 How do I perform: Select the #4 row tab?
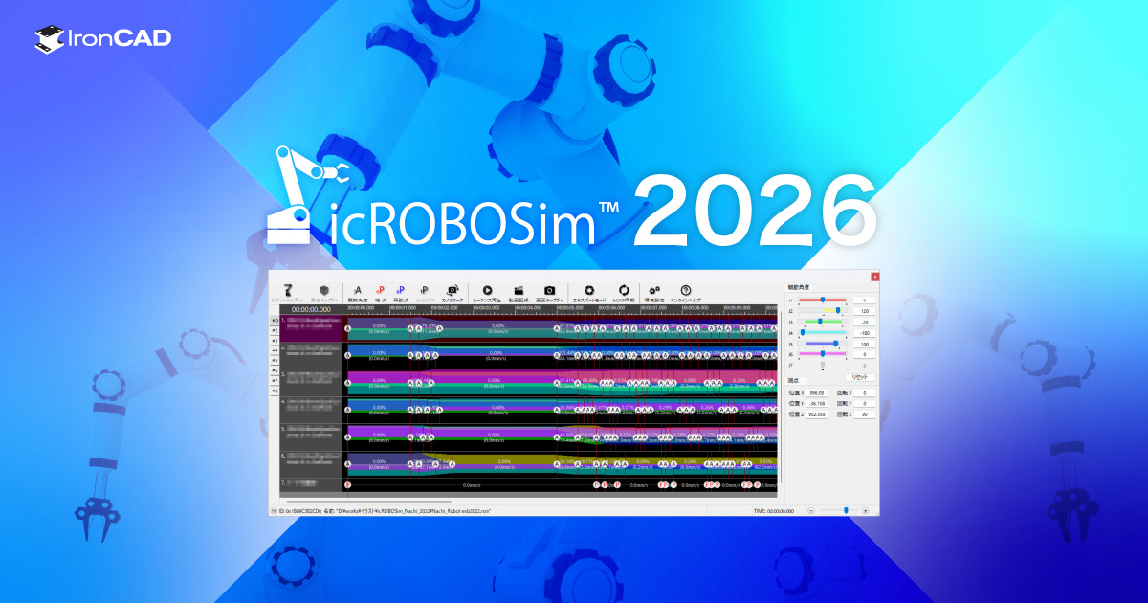(x=275, y=350)
